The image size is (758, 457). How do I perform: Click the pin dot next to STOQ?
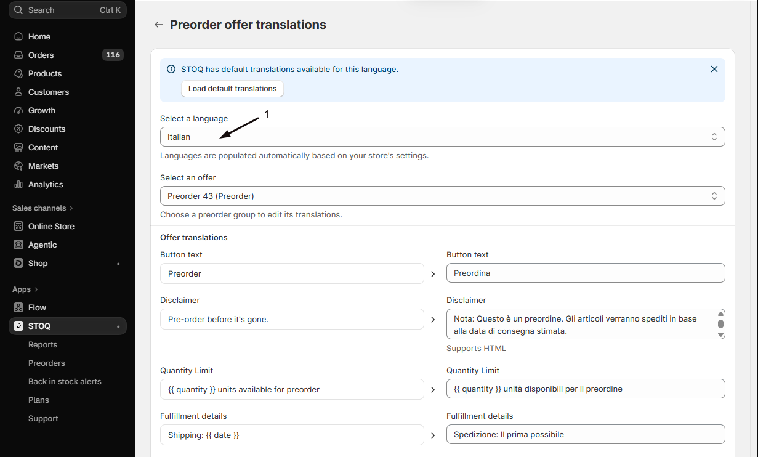118,326
